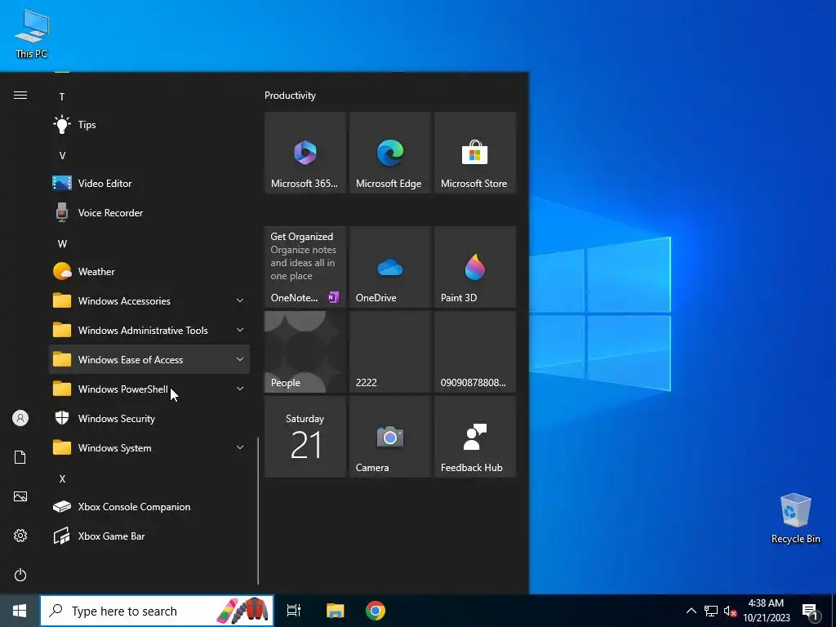Launch the Microsoft Edge tile
This screenshot has width=836, height=627.
[389, 153]
